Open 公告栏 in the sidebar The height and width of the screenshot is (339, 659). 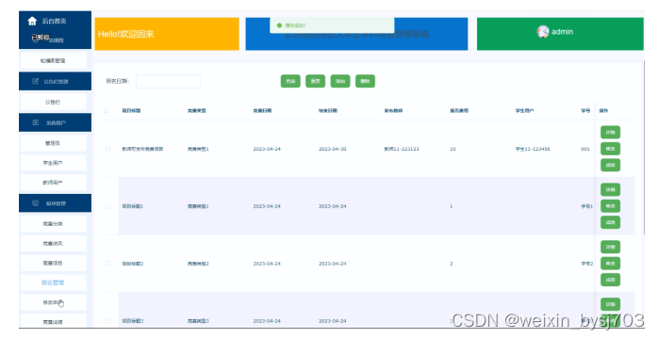point(53,102)
